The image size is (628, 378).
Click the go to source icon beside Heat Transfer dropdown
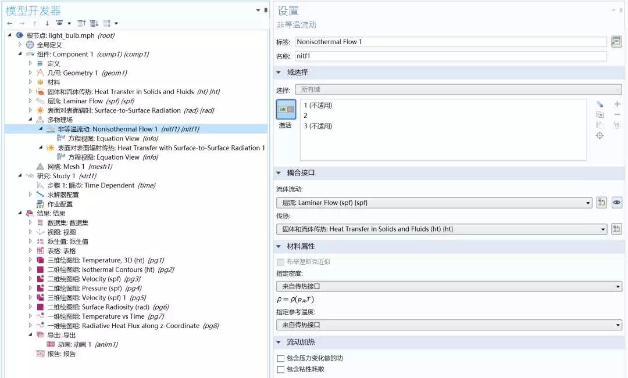coord(616,229)
